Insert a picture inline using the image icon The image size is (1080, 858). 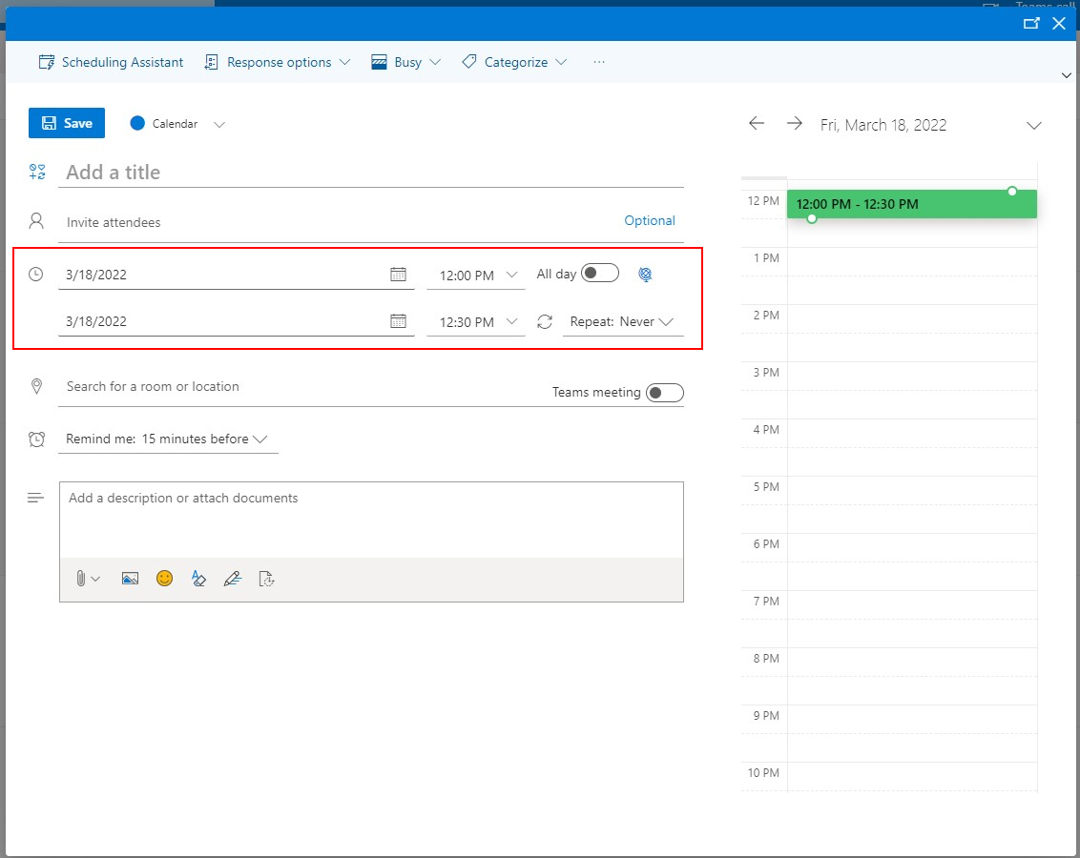[131, 579]
